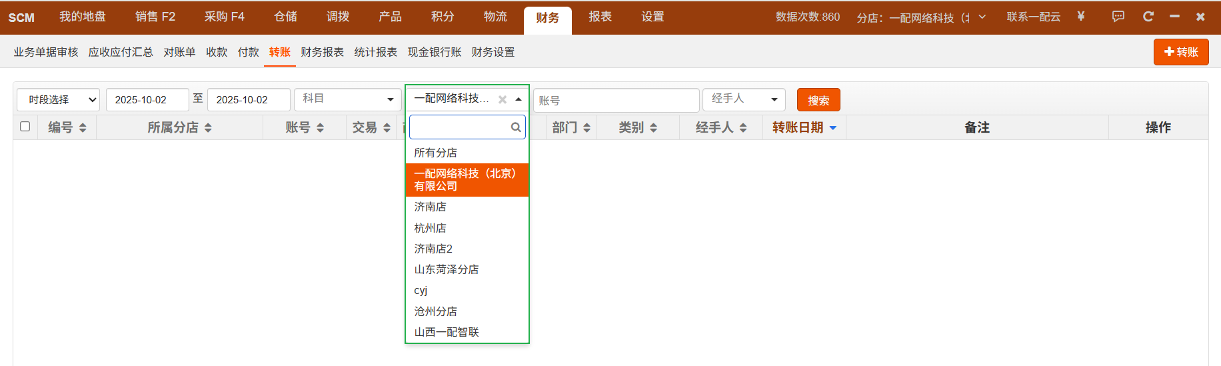Sort by 经手人 column sort arrows
The image size is (1221, 366).
(x=743, y=127)
